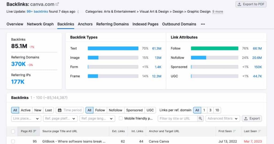Filter by Follow link attribute
This screenshot has height=144, width=274.
click(100, 110)
